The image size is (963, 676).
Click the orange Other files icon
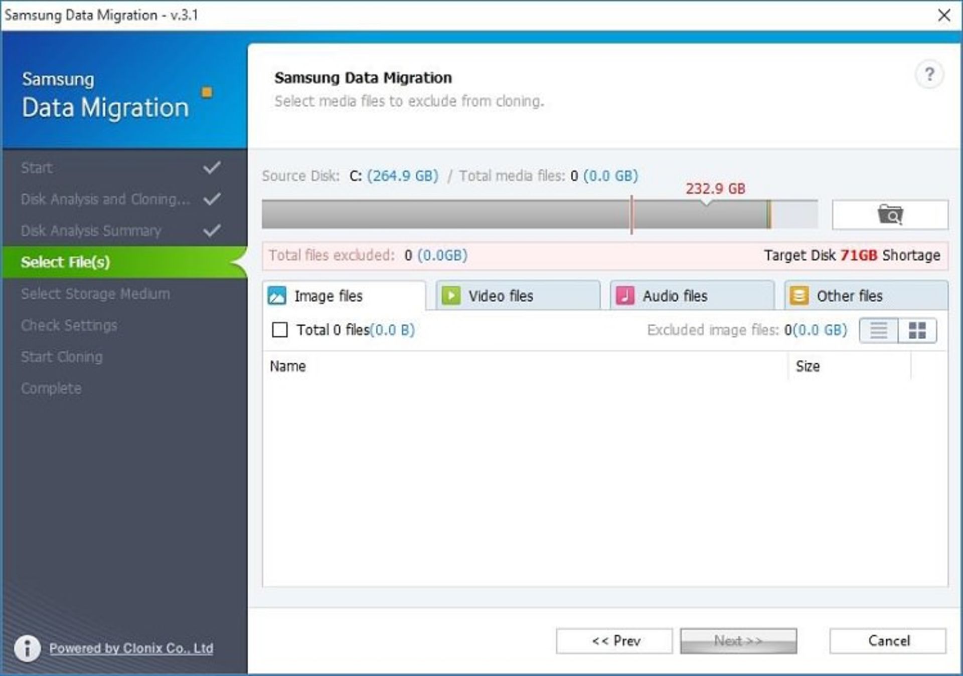[799, 296]
